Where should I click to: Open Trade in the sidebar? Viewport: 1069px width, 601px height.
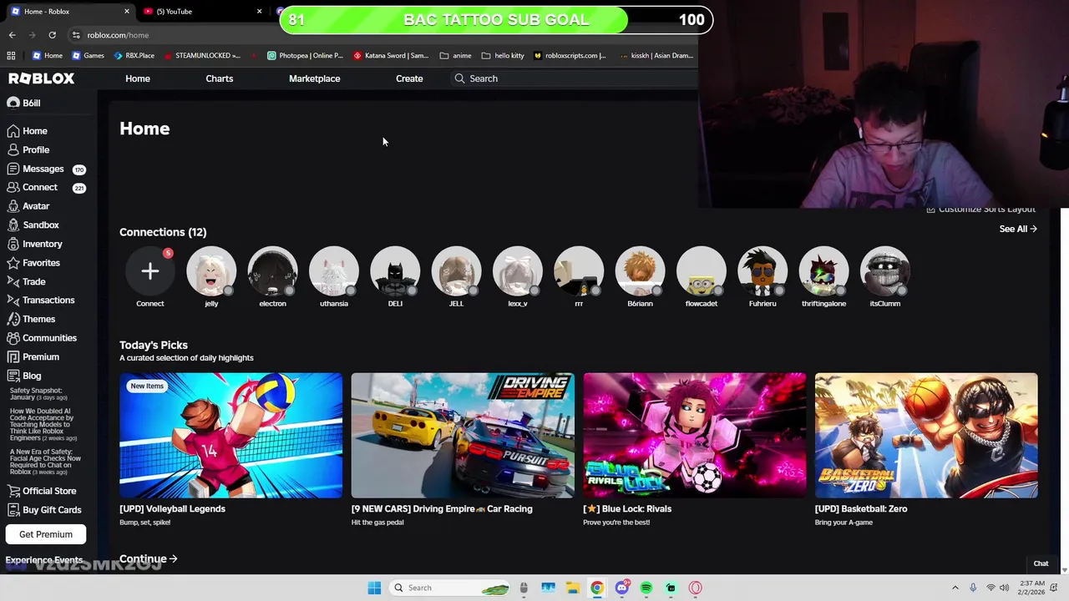point(27,282)
